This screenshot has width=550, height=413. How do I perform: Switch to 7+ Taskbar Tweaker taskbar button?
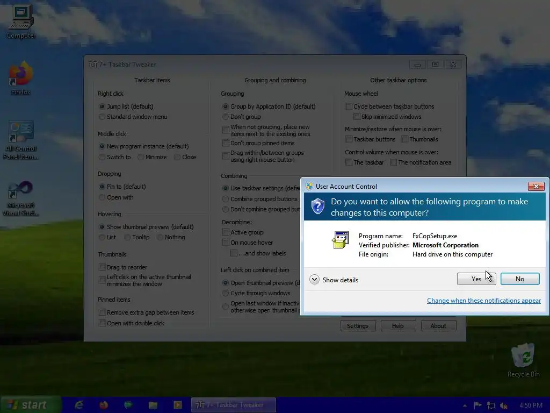pyautogui.click(x=234, y=405)
